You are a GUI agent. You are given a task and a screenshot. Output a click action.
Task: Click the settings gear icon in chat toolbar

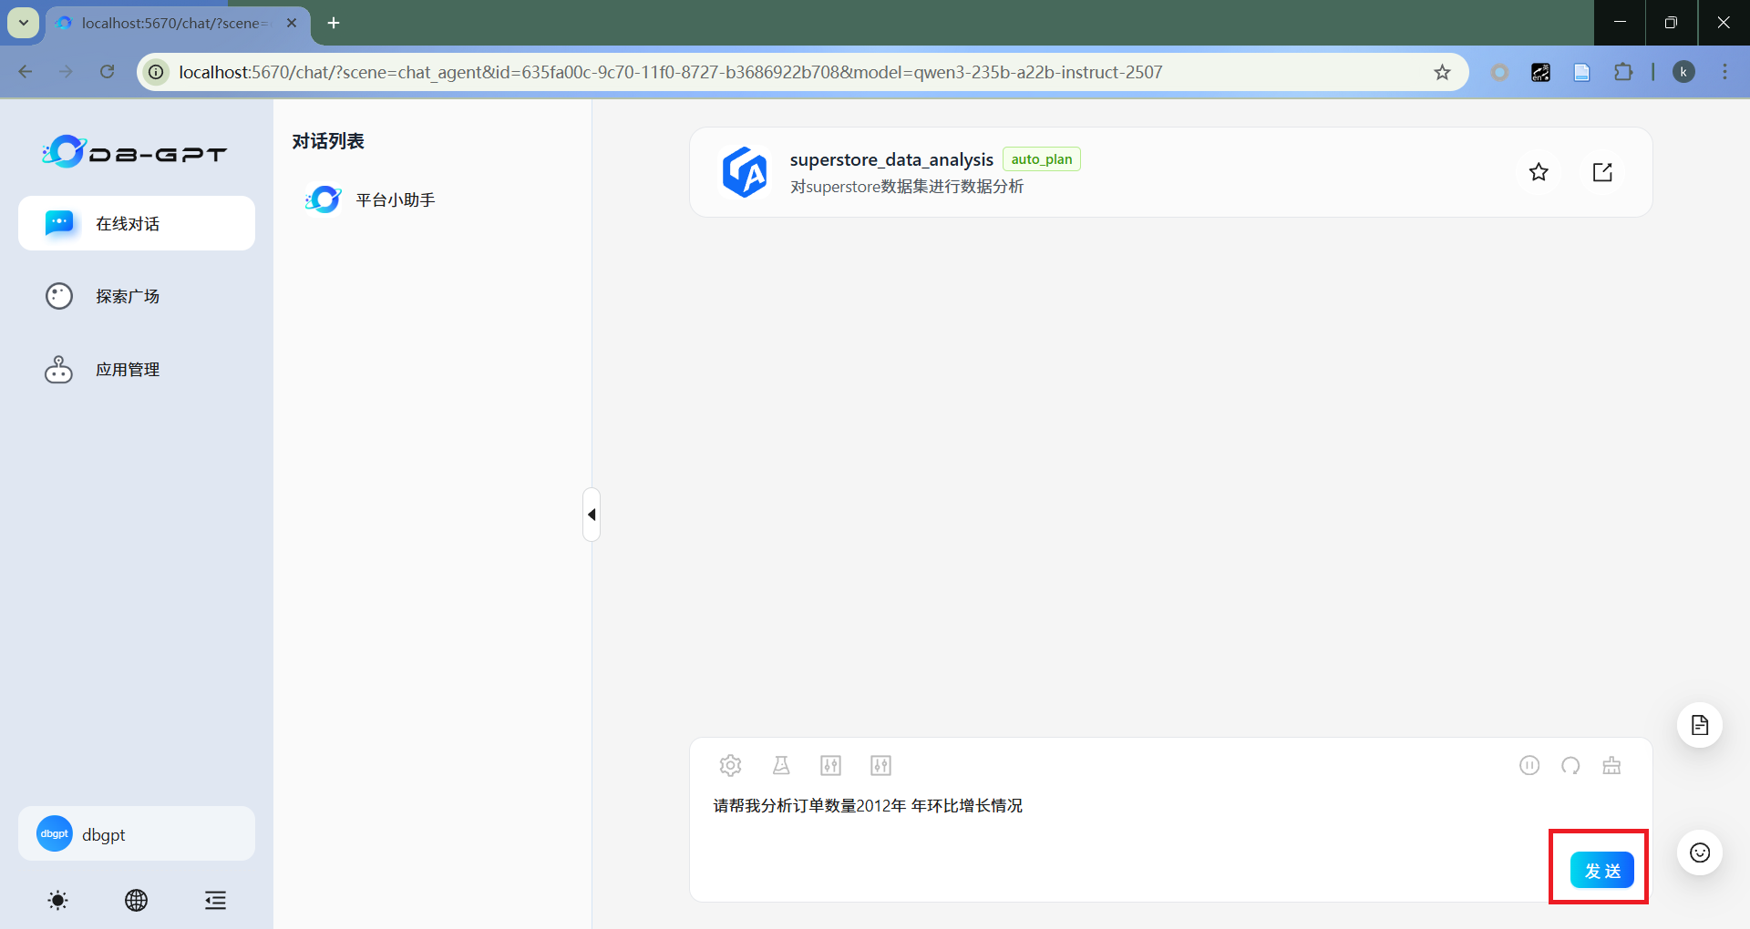tap(730, 765)
